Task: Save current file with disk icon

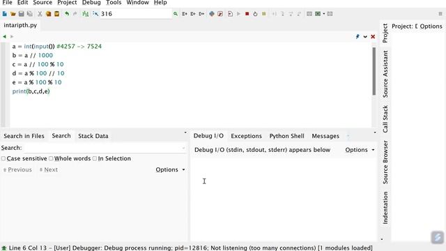Action: (22, 14)
